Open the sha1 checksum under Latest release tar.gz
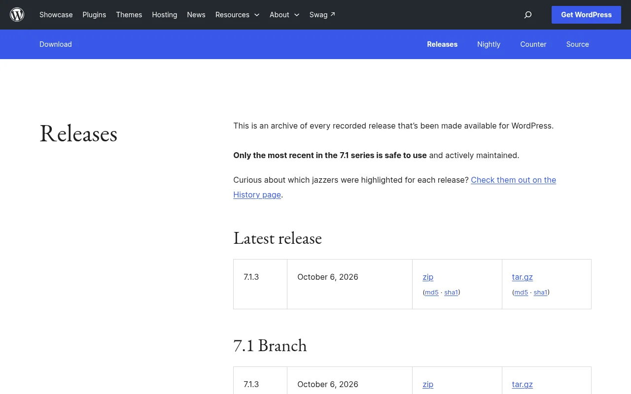The image size is (631, 394). pyautogui.click(x=540, y=293)
